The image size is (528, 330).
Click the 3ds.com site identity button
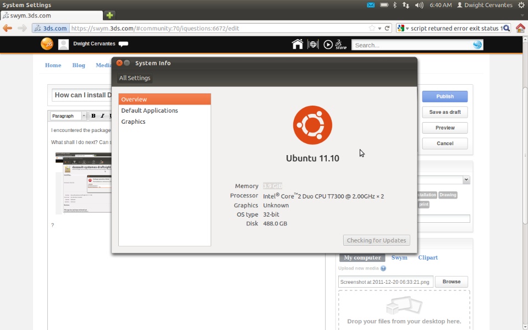coord(51,28)
